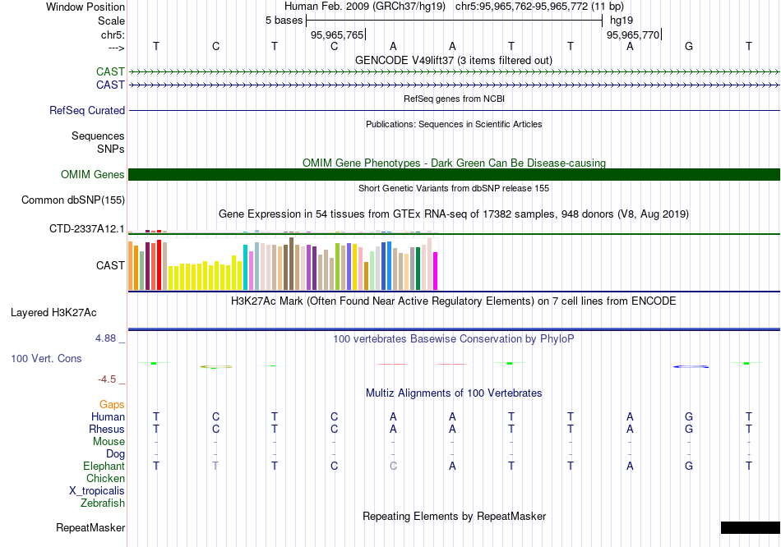This screenshot has height=547, width=781.
Task: Click the 5 bases scale bar label
Action: click(x=284, y=21)
